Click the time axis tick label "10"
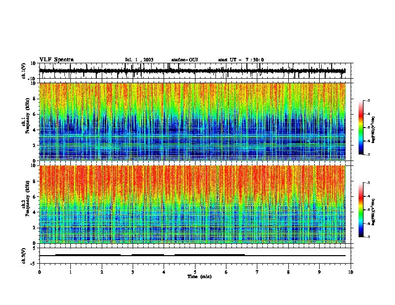 [351, 272]
